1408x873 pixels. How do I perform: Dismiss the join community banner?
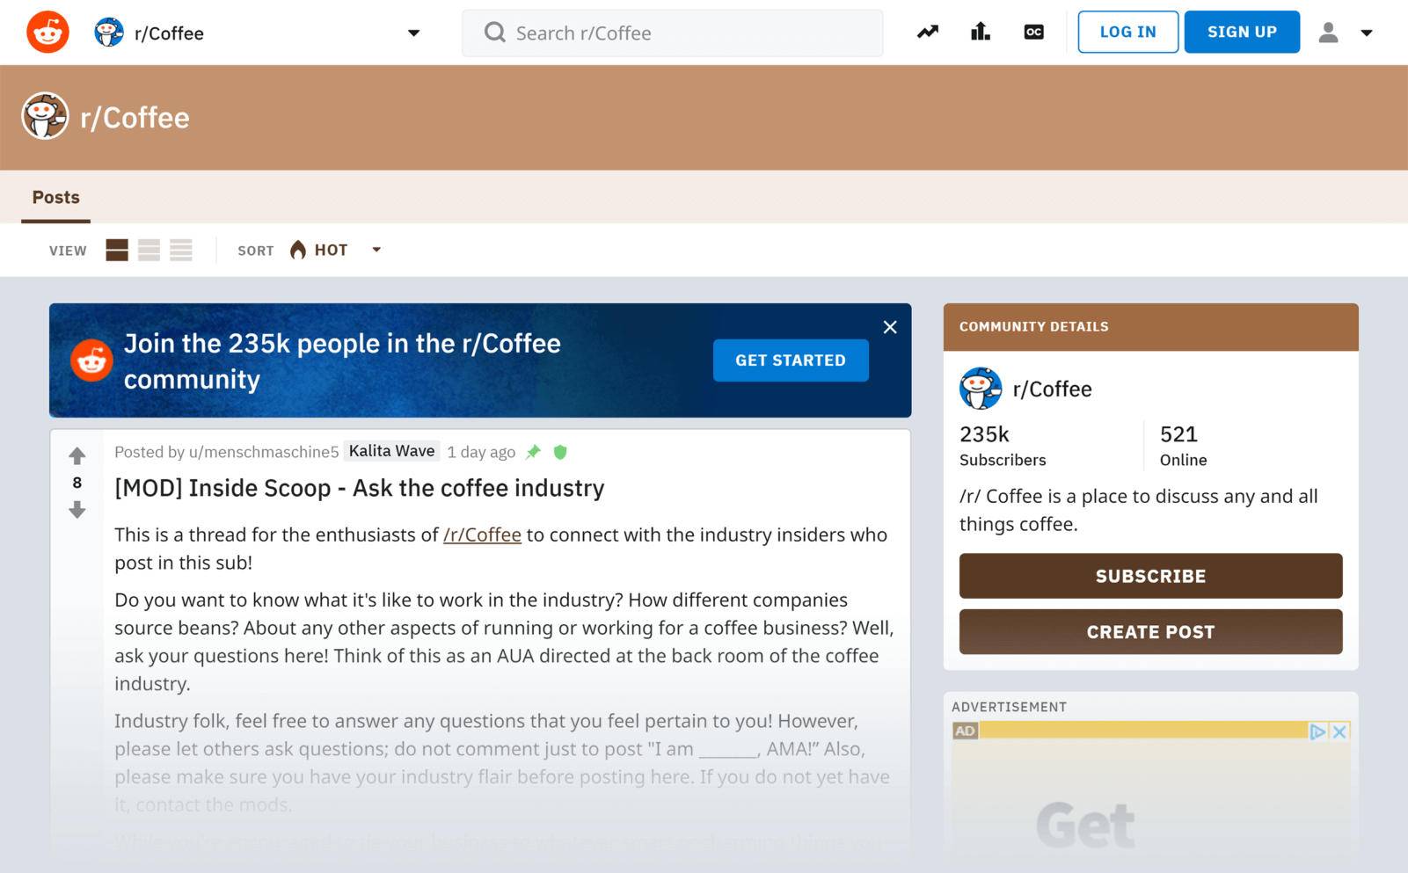point(890,327)
